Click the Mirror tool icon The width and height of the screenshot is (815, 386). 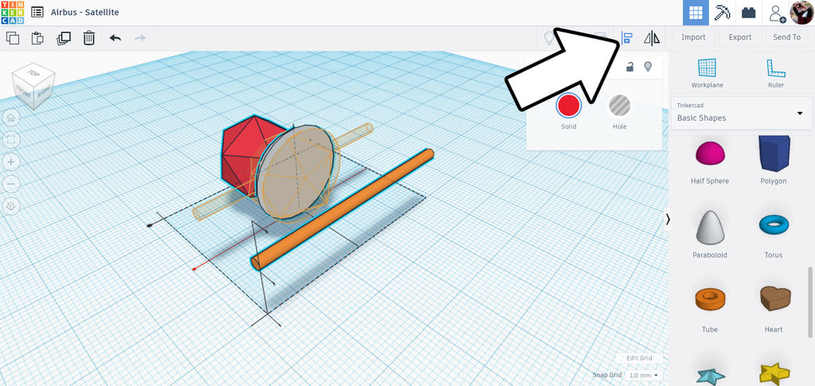(x=651, y=38)
